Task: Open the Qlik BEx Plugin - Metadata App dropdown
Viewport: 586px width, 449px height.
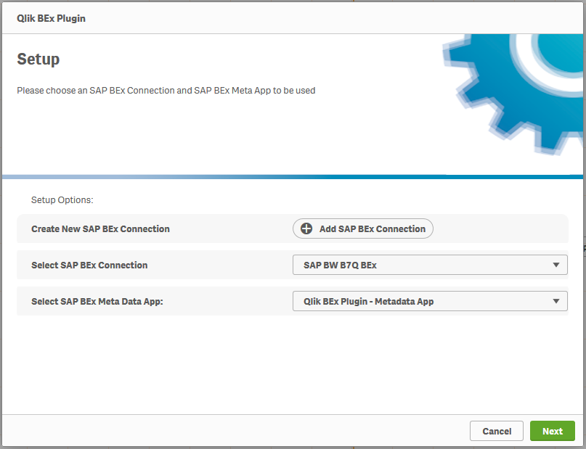Action: click(430, 301)
